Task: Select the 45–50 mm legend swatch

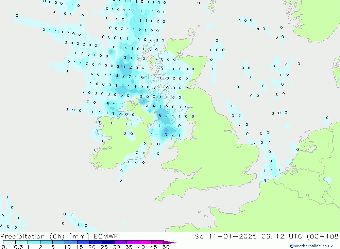Action: pyautogui.click(x=158, y=242)
